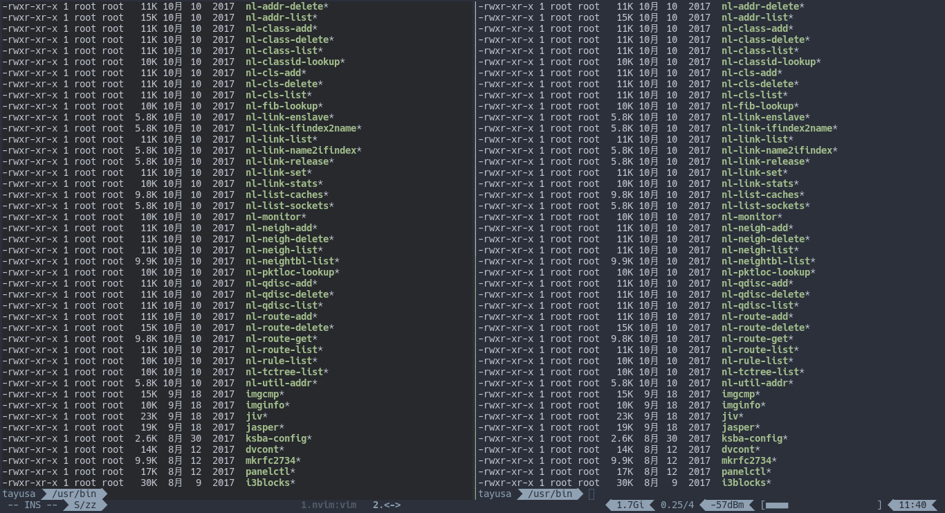The height and width of the screenshot is (513, 945).
Task: Click nl-class-delete* in the right pane
Action: 766,39
